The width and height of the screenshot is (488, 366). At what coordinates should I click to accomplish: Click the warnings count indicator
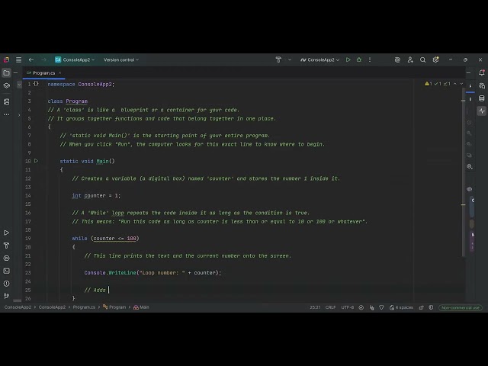(x=429, y=84)
